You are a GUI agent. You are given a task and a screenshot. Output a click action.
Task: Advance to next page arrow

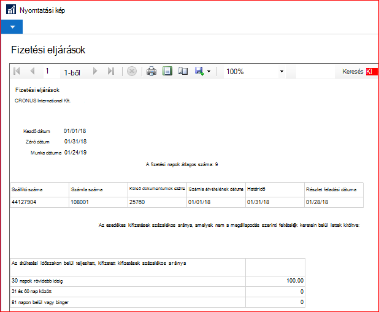point(95,71)
